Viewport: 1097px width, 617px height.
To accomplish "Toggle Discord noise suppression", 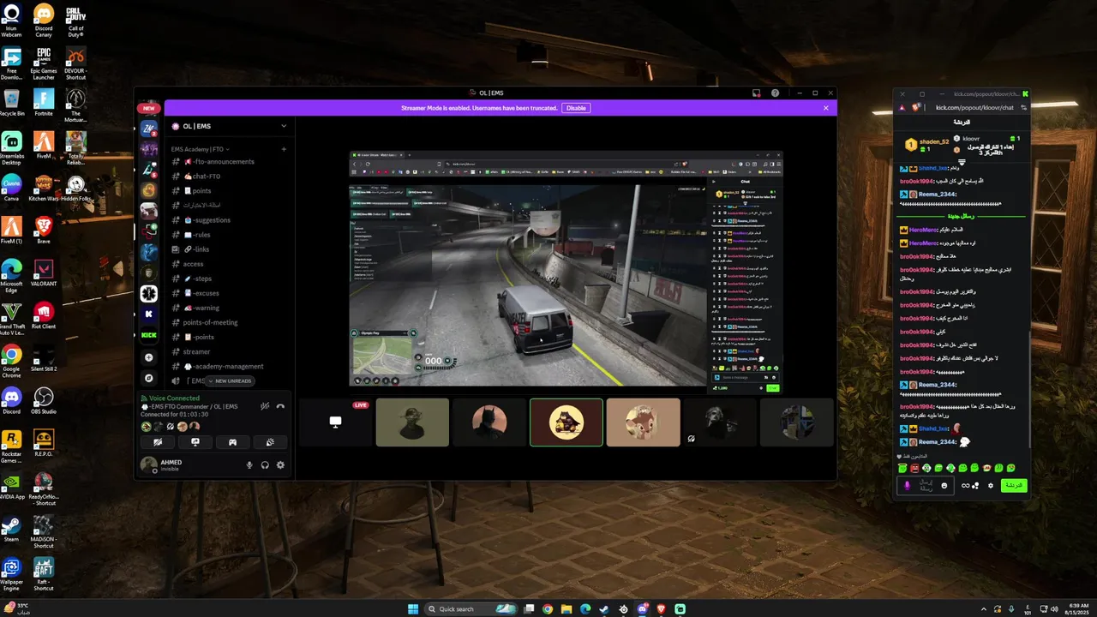I will coord(265,406).
